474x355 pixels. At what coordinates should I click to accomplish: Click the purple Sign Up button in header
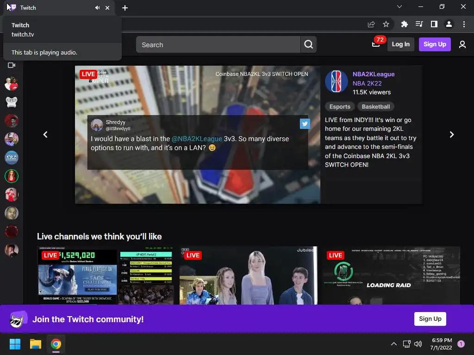click(x=435, y=44)
